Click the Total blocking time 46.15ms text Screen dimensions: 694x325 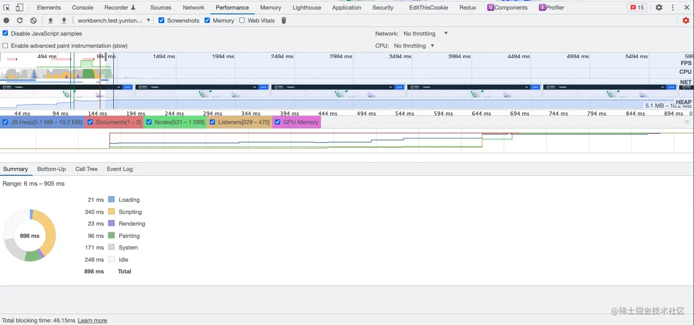(x=39, y=320)
